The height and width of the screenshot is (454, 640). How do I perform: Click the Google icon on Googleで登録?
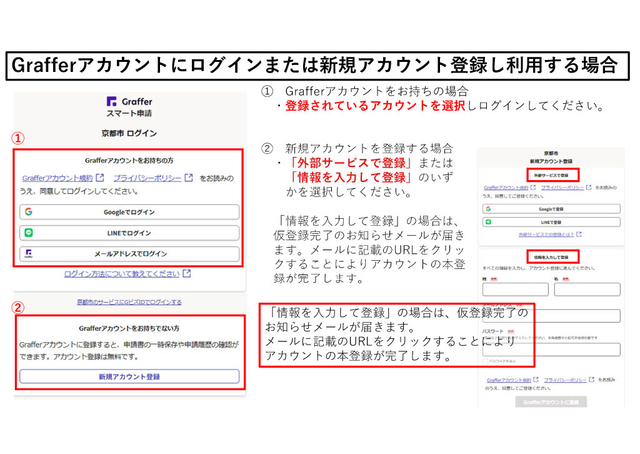coord(488,209)
